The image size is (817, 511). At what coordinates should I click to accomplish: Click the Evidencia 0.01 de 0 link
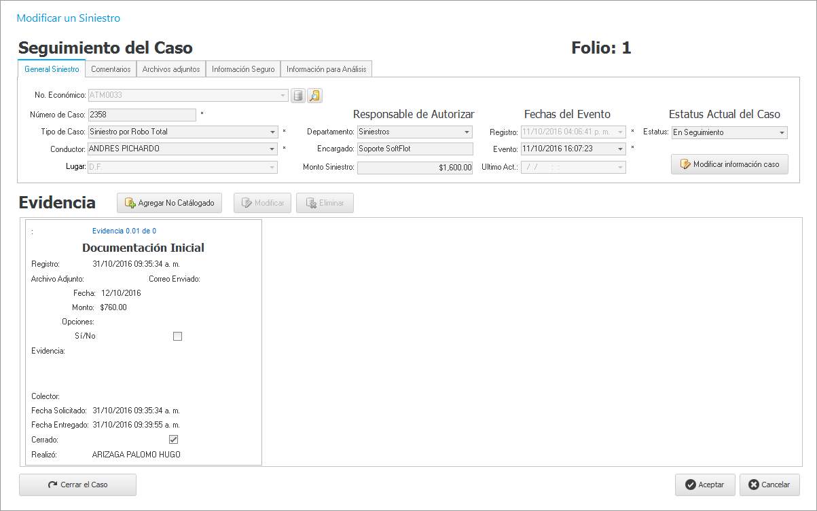(124, 231)
